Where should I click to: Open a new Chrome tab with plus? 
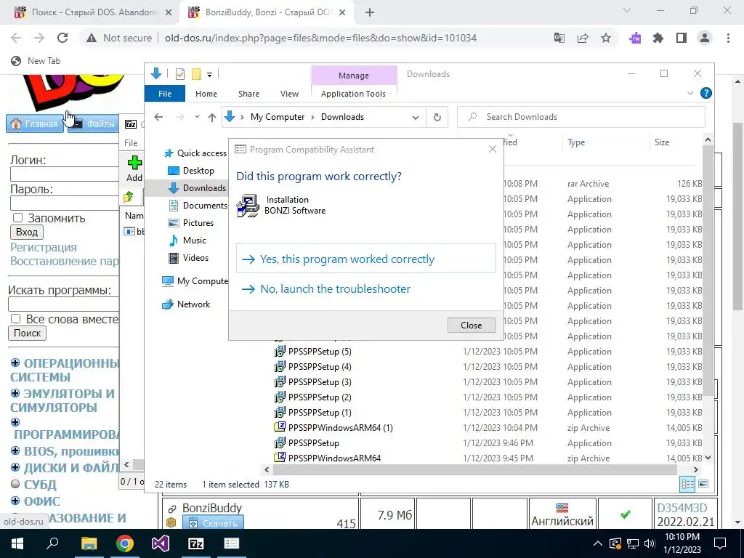point(370,12)
